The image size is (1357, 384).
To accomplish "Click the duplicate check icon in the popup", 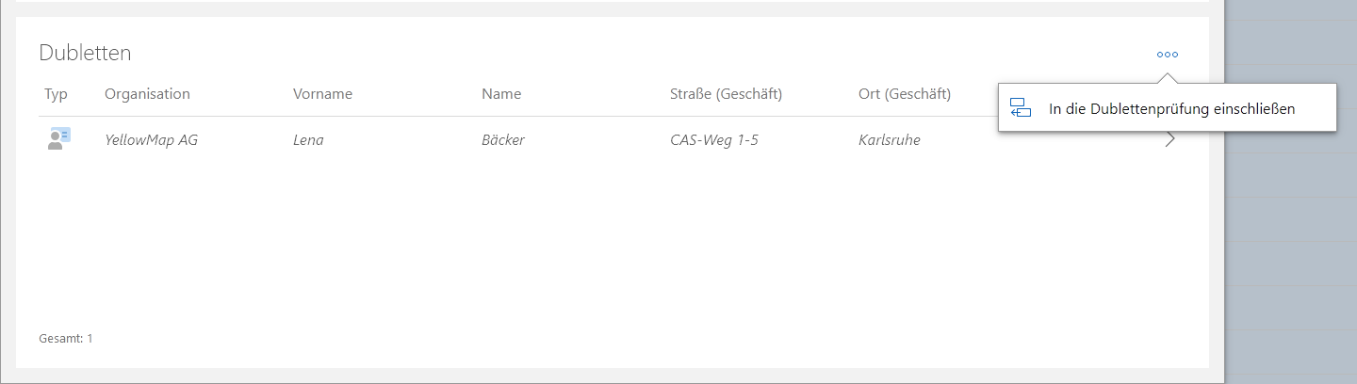I will coord(1020,108).
